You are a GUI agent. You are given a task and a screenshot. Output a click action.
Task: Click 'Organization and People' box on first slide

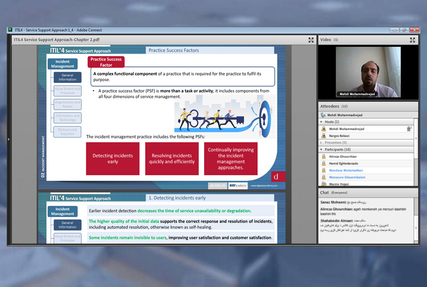[x=67, y=105]
